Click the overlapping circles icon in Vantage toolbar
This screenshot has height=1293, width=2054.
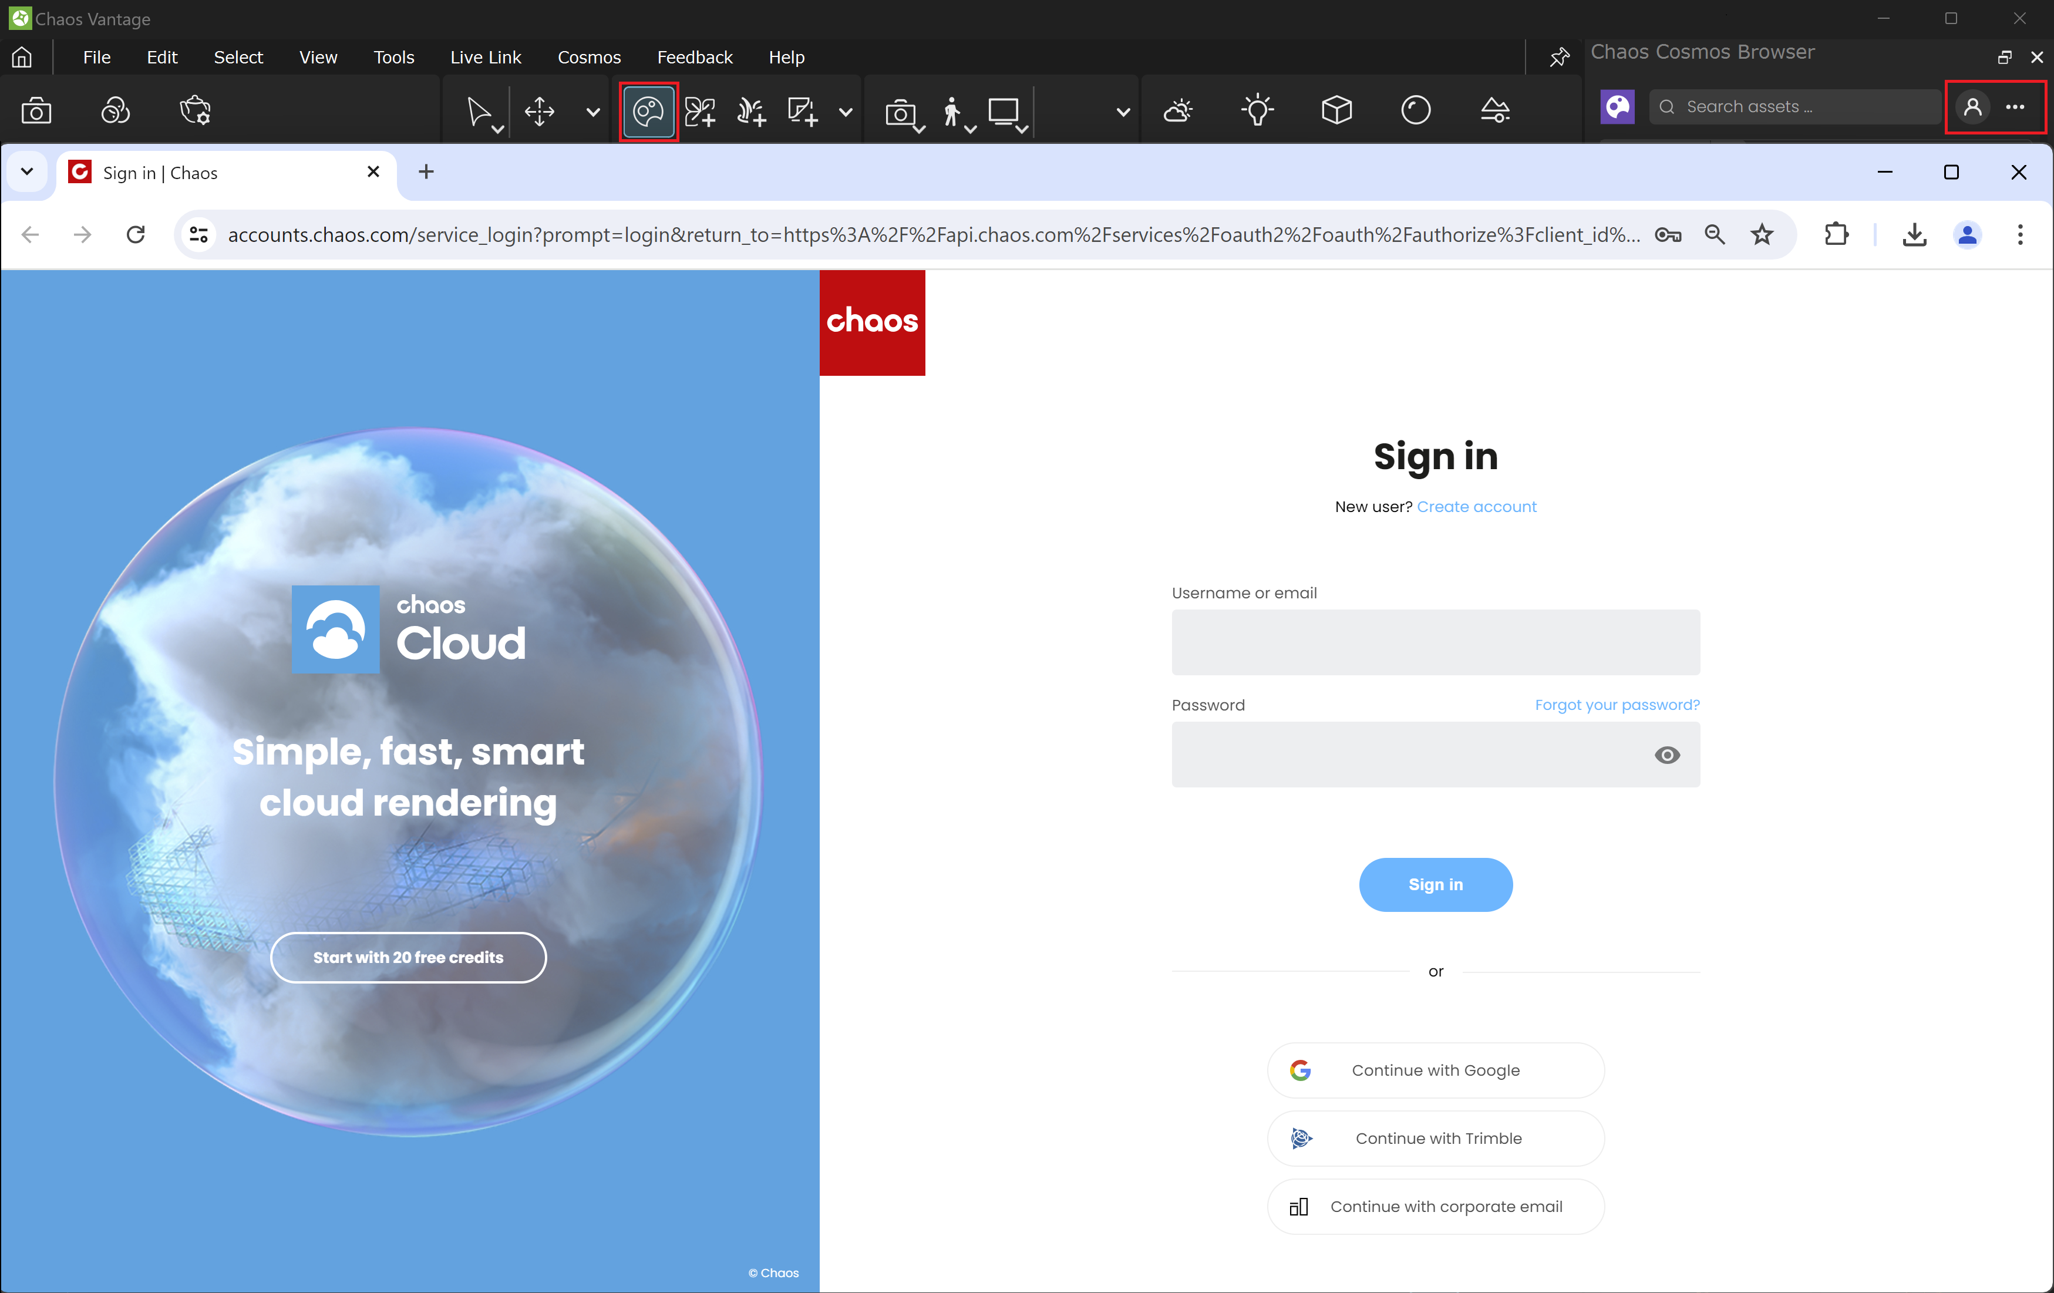click(x=115, y=110)
